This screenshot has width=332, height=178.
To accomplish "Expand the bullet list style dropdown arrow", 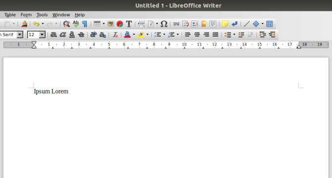I will click(164, 35).
